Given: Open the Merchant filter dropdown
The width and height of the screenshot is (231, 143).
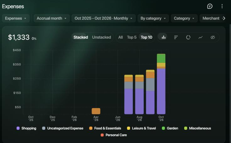Looking at the screenshot, I should coord(211,18).
